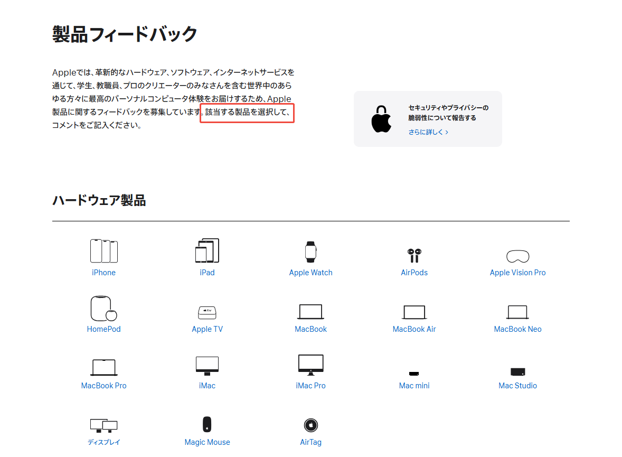Click the iPhone product icon

[x=104, y=251]
